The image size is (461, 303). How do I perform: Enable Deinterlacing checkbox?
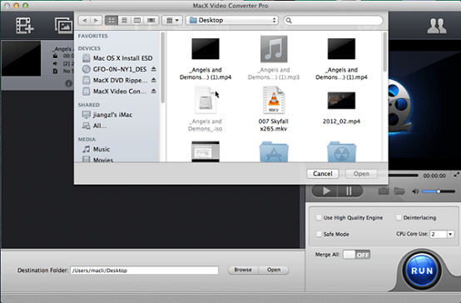399,218
